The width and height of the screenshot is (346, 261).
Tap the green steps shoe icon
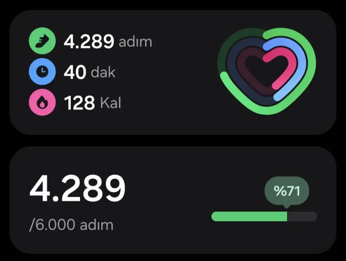point(42,41)
